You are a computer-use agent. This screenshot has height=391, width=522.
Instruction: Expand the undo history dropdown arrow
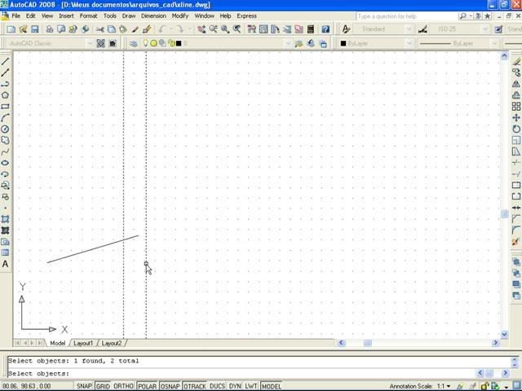[171, 29]
